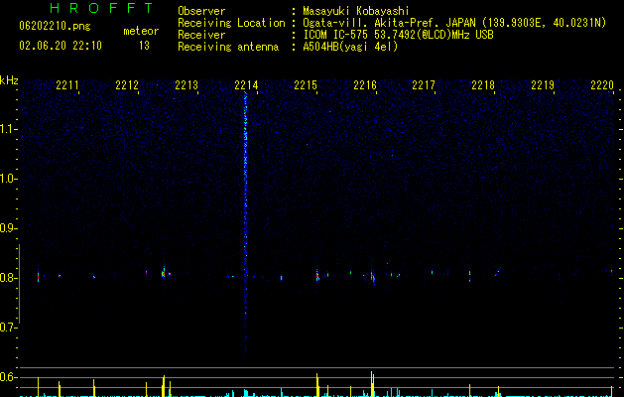Click the 'Receiving antenna' label
Screen dimensions: 624x397
pyautogui.click(x=228, y=47)
